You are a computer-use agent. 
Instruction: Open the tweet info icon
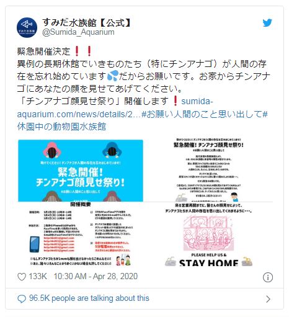point(268,277)
